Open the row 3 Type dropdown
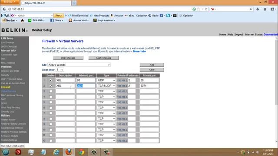 coord(106,91)
